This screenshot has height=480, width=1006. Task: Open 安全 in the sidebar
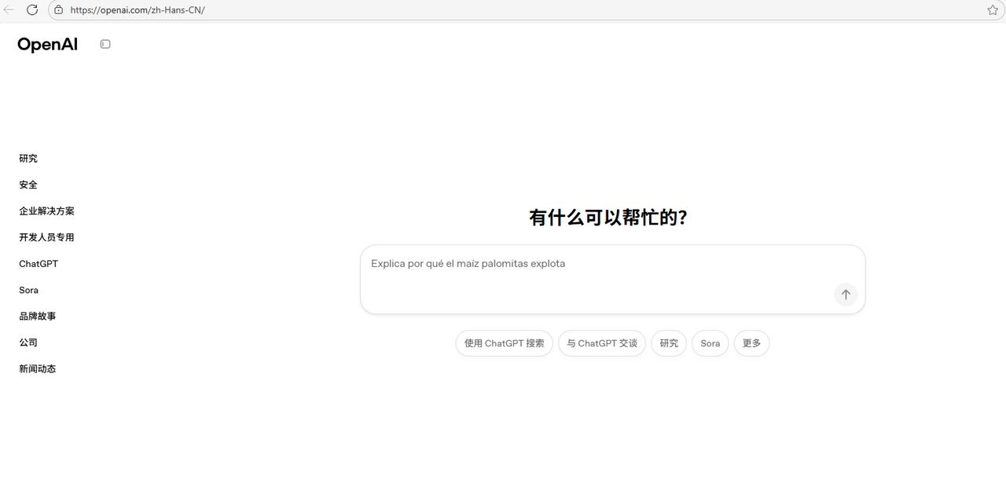pyautogui.click(x=28, y=185)
